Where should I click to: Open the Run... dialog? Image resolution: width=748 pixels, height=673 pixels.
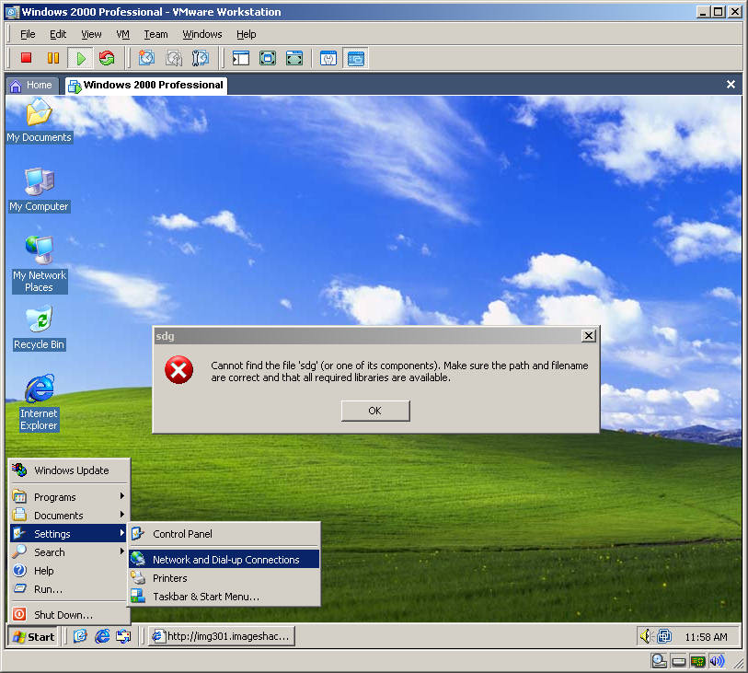coord(70,589)
